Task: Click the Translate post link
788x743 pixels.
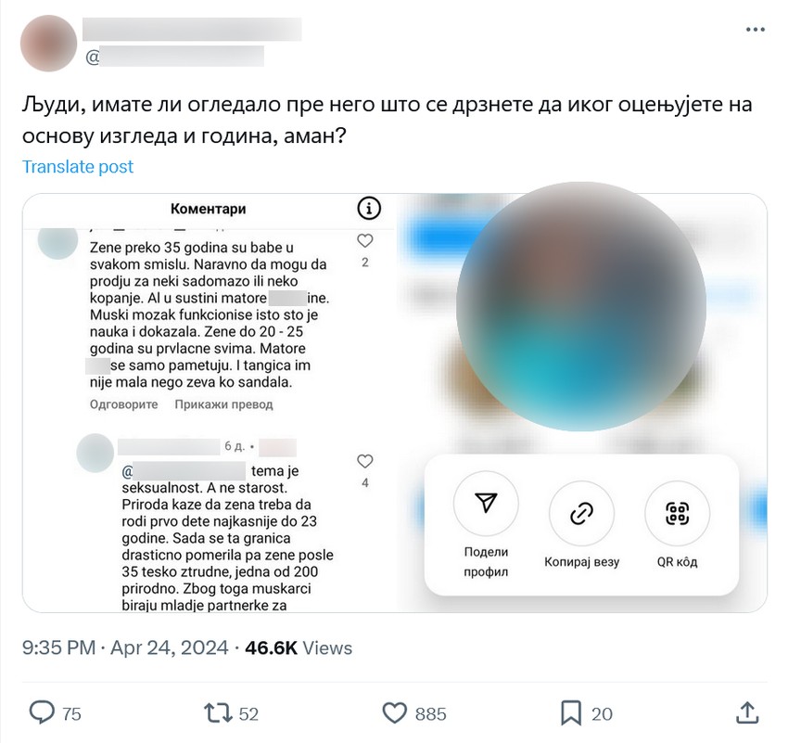Action: pyautogui.click(x=78, y=166)
